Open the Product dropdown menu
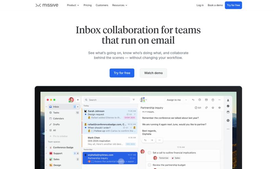The image size is (274, 169). [73, 5]
